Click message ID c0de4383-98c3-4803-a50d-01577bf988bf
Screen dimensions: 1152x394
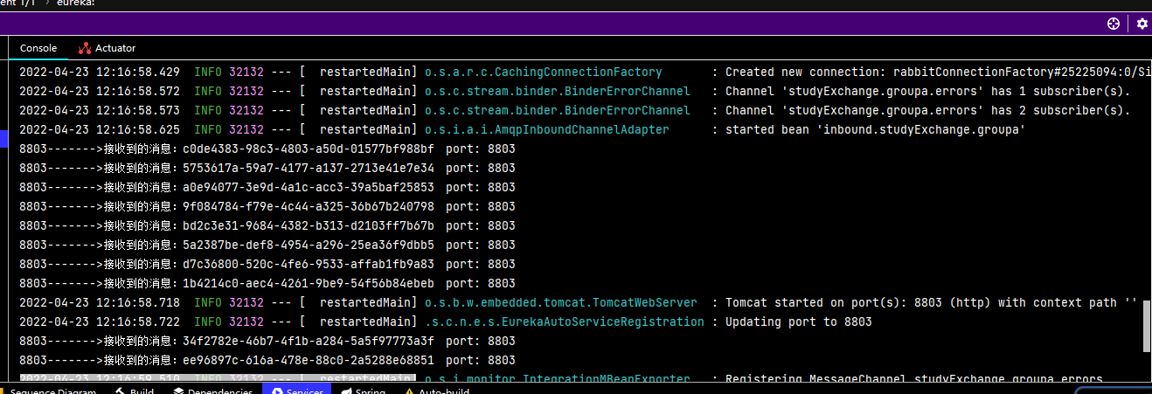(x=309, y=149)
